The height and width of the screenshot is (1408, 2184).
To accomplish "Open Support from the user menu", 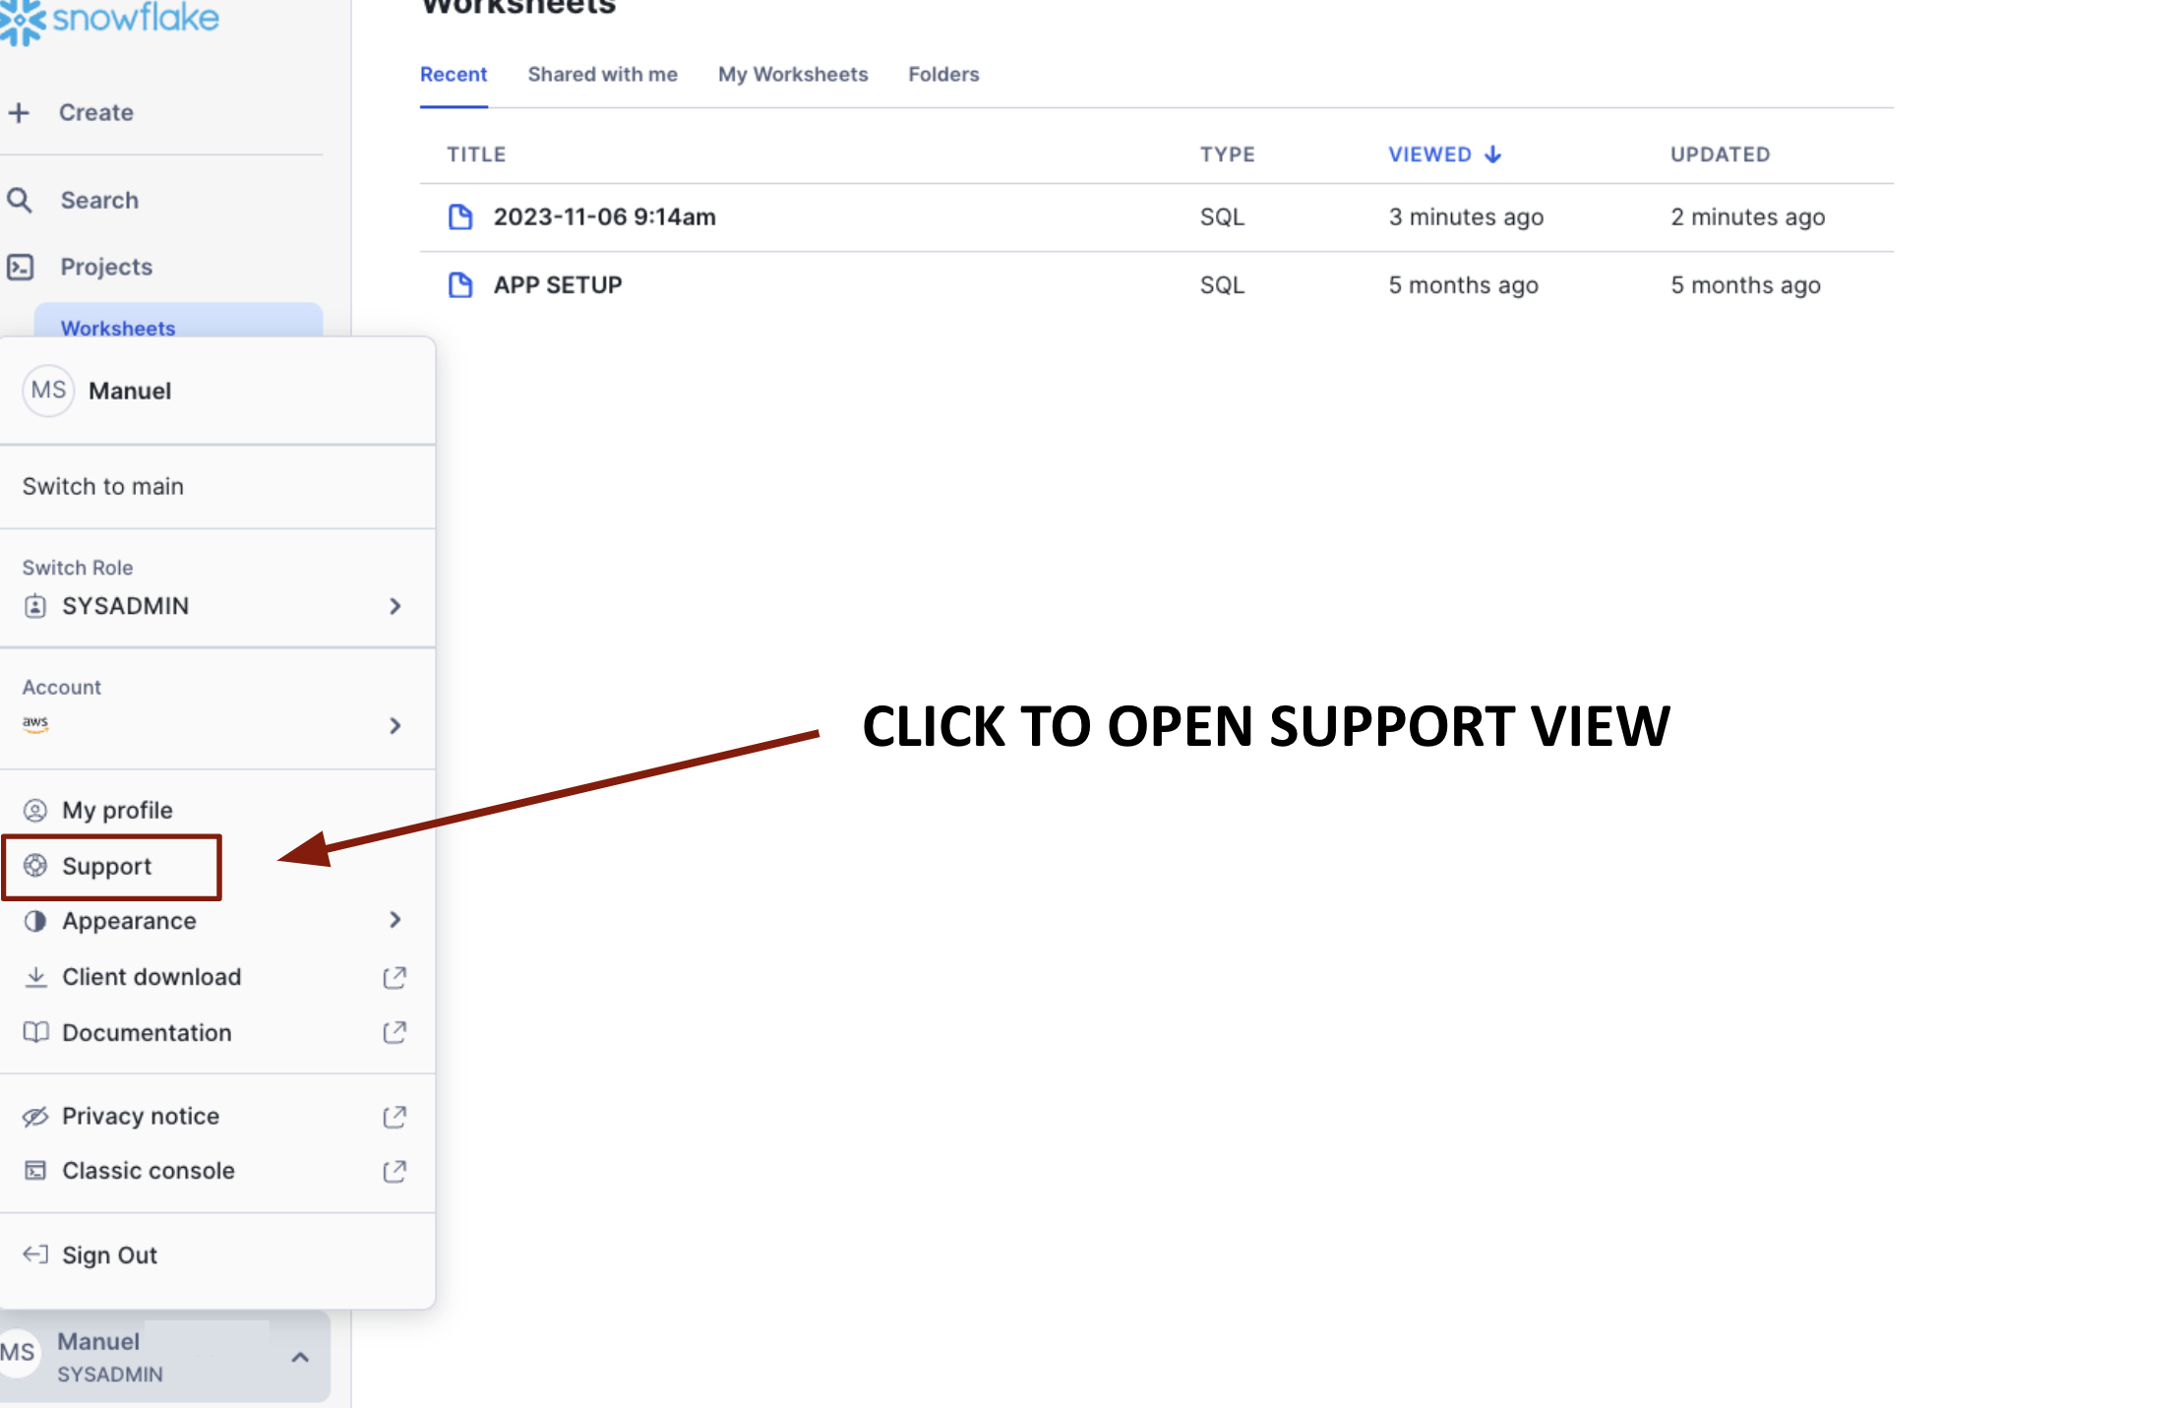I will point(106,867).
